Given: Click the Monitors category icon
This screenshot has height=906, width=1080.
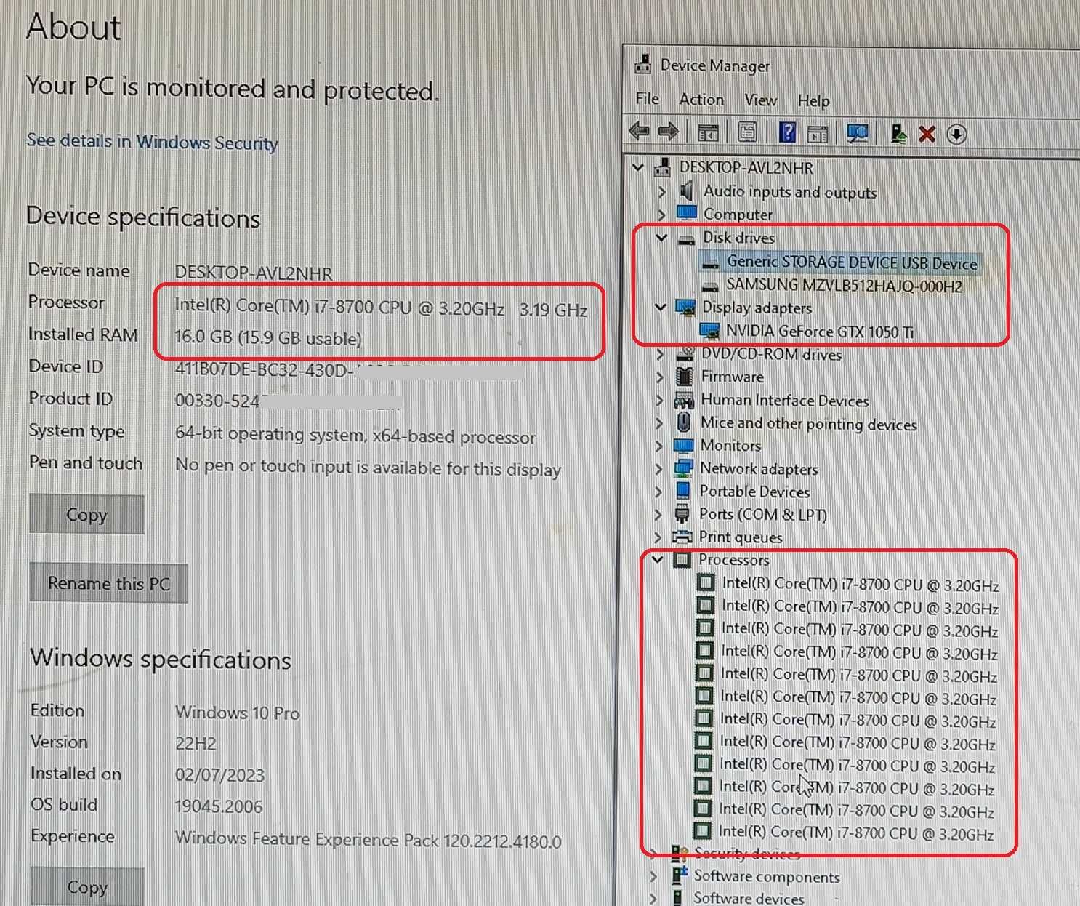Looking at the screenshot, I should coord(684,445).
